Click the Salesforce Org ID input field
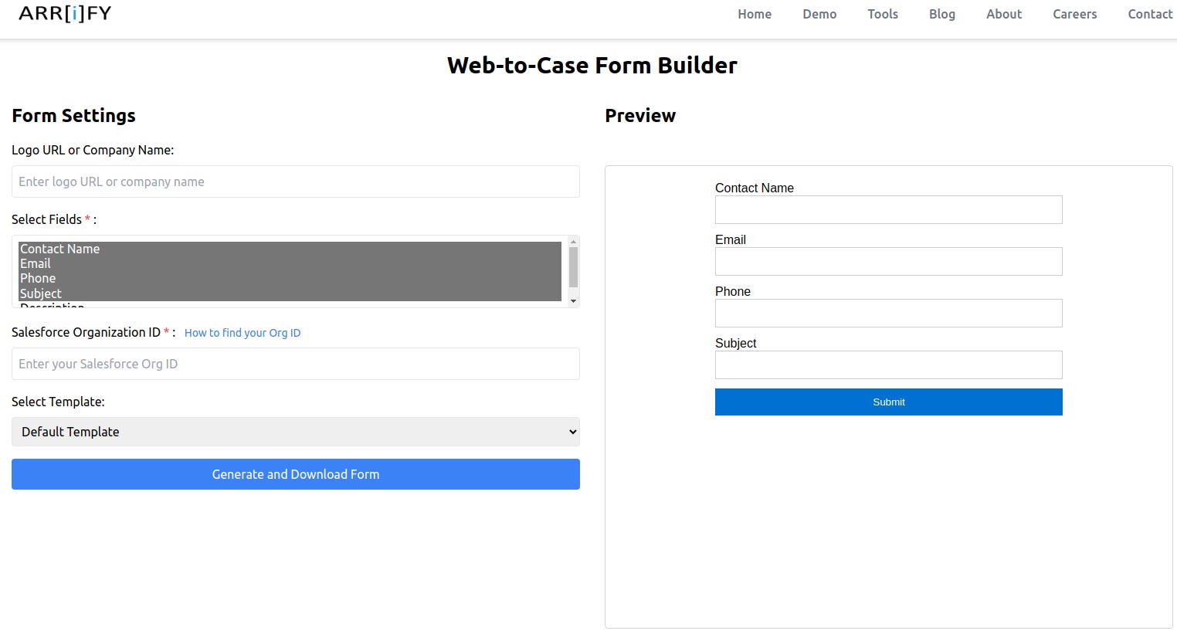Image resolution: width=1177 pixels, height=641 pixels. coord(295,363)
